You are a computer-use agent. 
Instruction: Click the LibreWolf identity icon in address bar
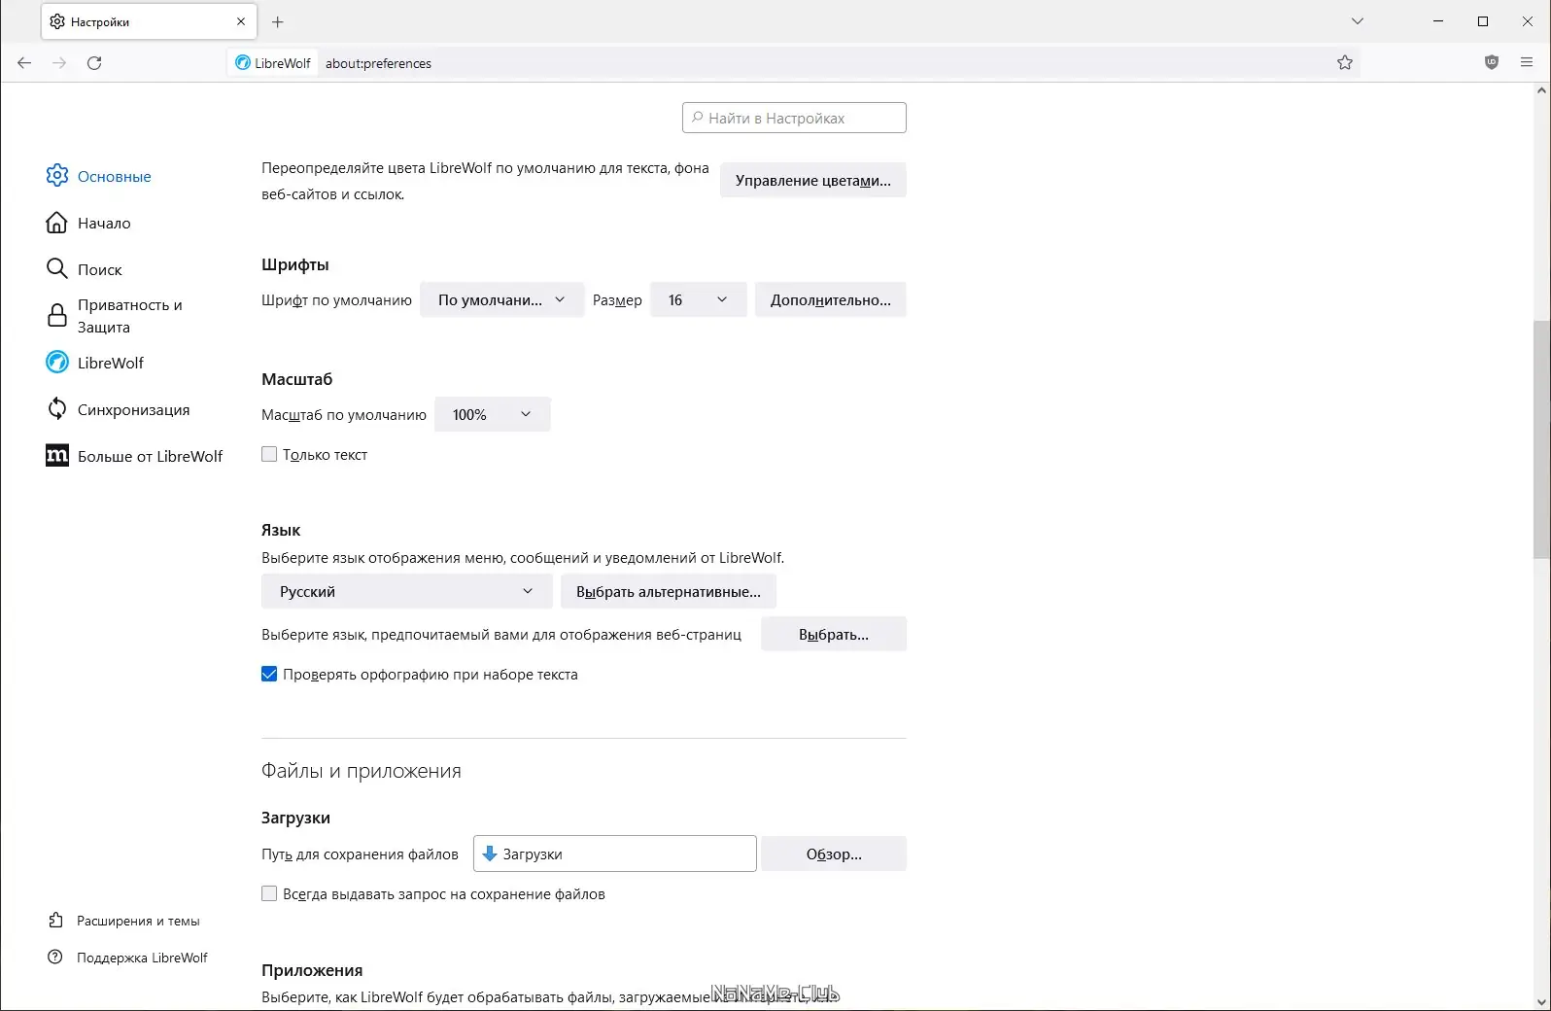243,63
